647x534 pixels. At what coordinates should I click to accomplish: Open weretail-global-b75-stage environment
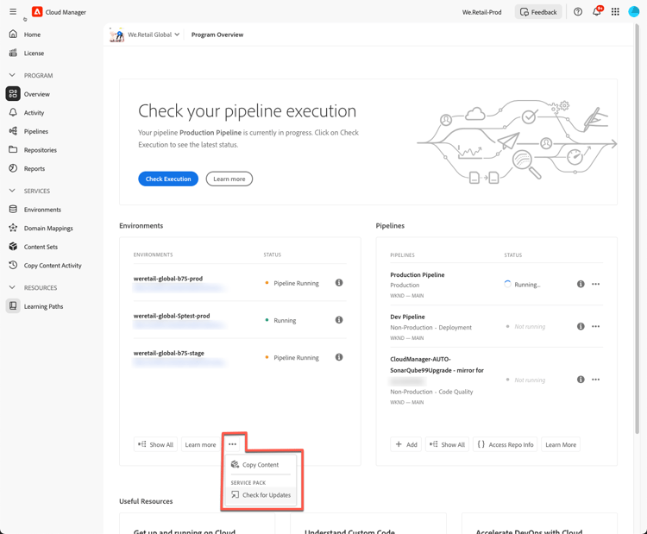tap(169, 353)
